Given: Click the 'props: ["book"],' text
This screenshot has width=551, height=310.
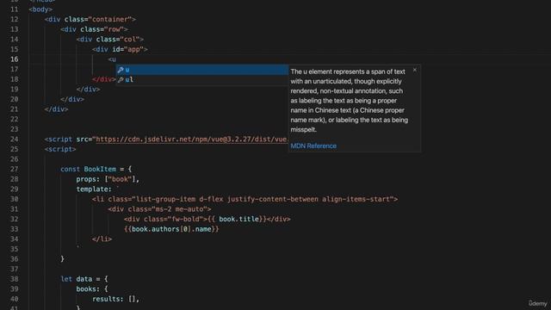Looking at the screenshot, I should pos(108,179).
